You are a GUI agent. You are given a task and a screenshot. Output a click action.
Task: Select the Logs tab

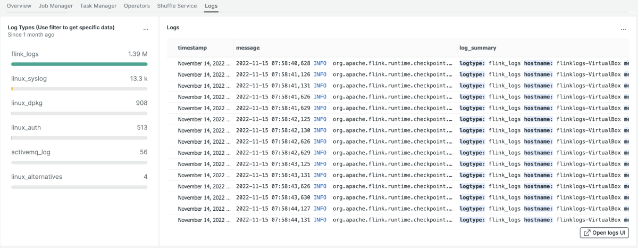coord(211,6)
